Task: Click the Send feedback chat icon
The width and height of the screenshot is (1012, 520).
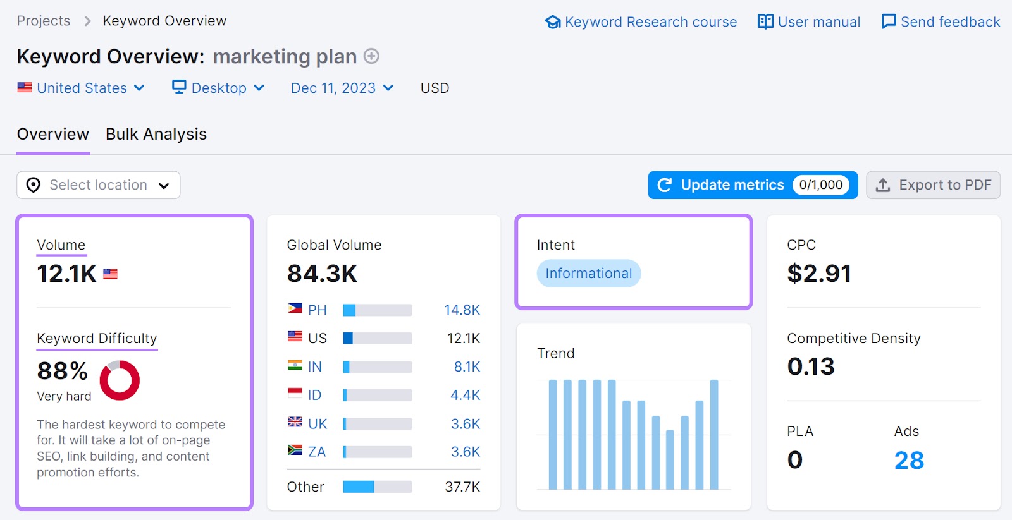Action: point(889,22)
